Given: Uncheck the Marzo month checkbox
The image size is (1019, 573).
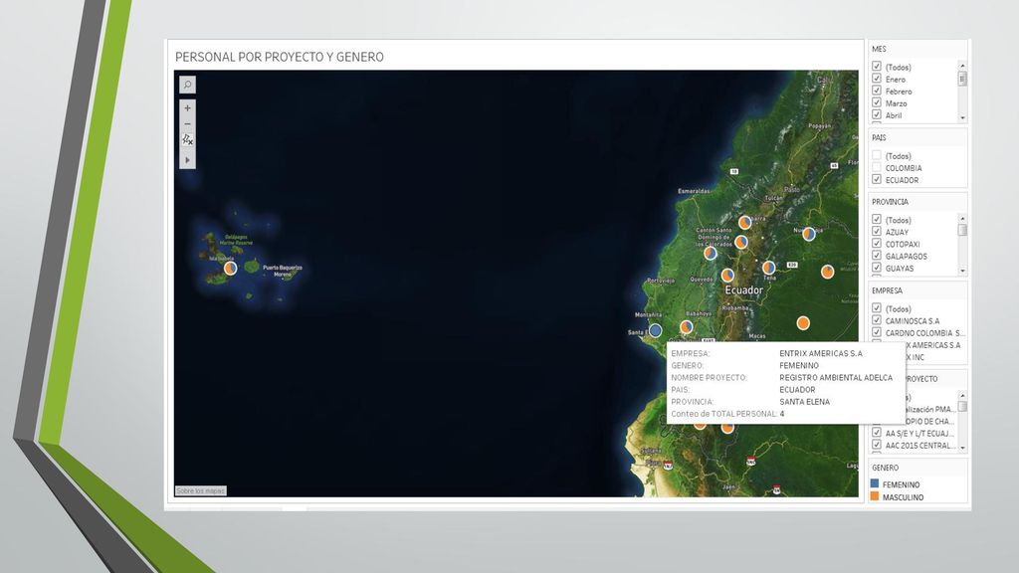Looking at the screenshot, I should click(877, 102).
